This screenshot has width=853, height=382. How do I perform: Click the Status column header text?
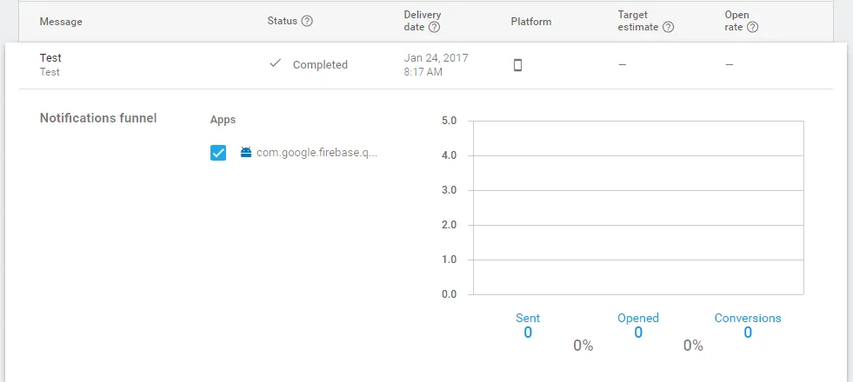[282, 21]
